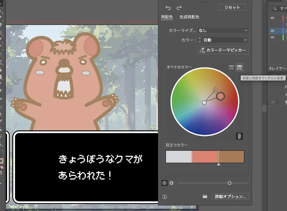Click the link harmony colors chain icon
287x211 pixels.
click(239, 136)
